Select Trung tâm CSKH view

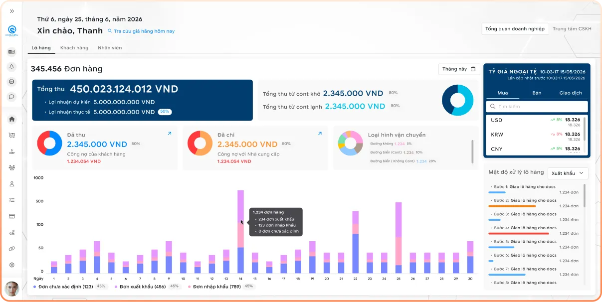pos(572,29)
